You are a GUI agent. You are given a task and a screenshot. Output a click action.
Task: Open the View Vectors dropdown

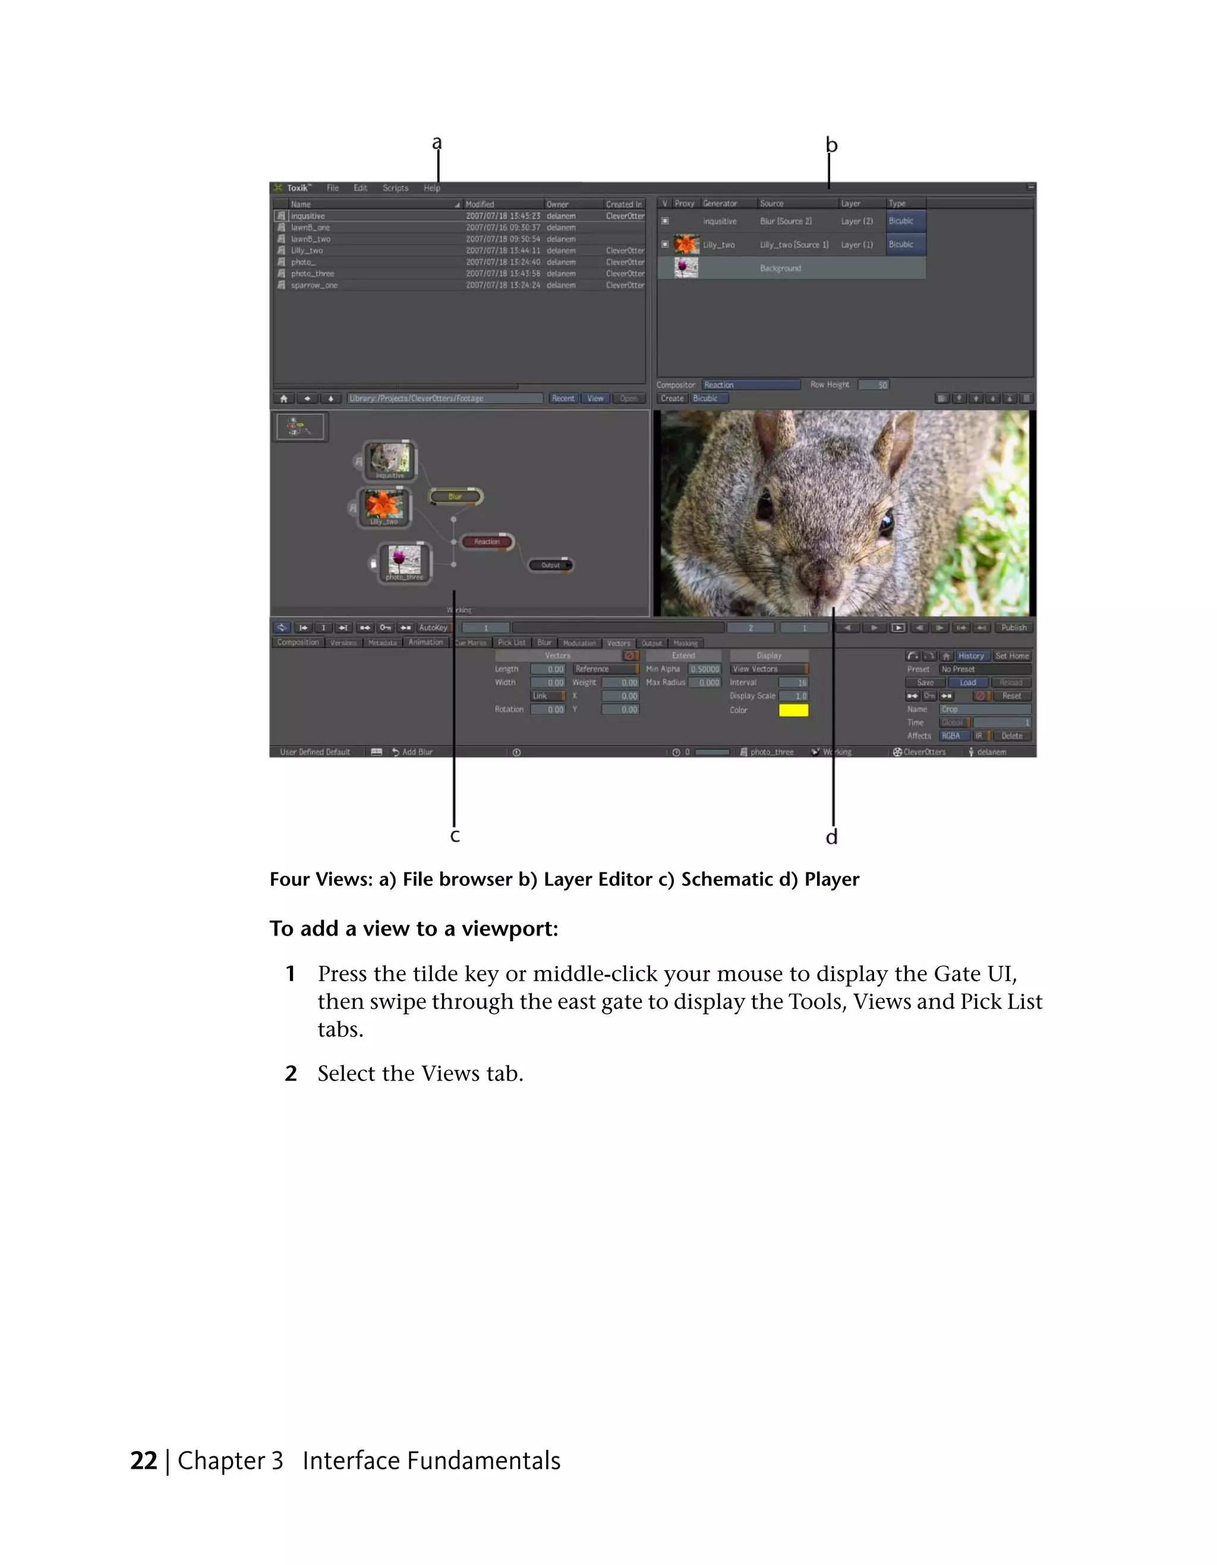tap(770, 669)
